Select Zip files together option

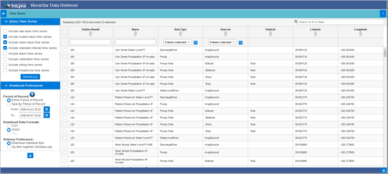coord(9,147)
